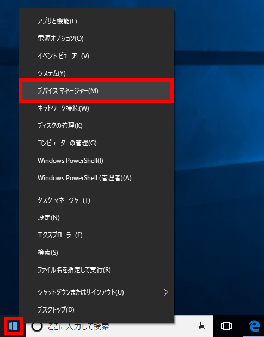Open コンピューターの管理(G) entry
Screen dimensions: 264x337
click(96, 143)
